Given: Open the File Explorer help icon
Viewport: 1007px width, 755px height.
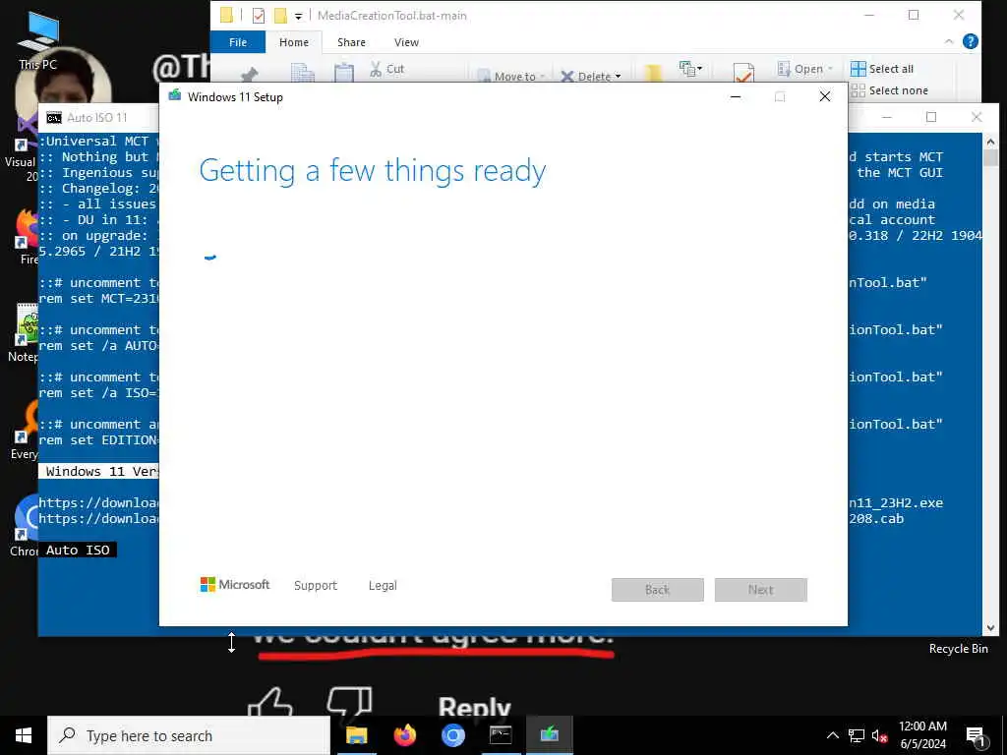Looking at the screenshot, I should pos(971,41).
